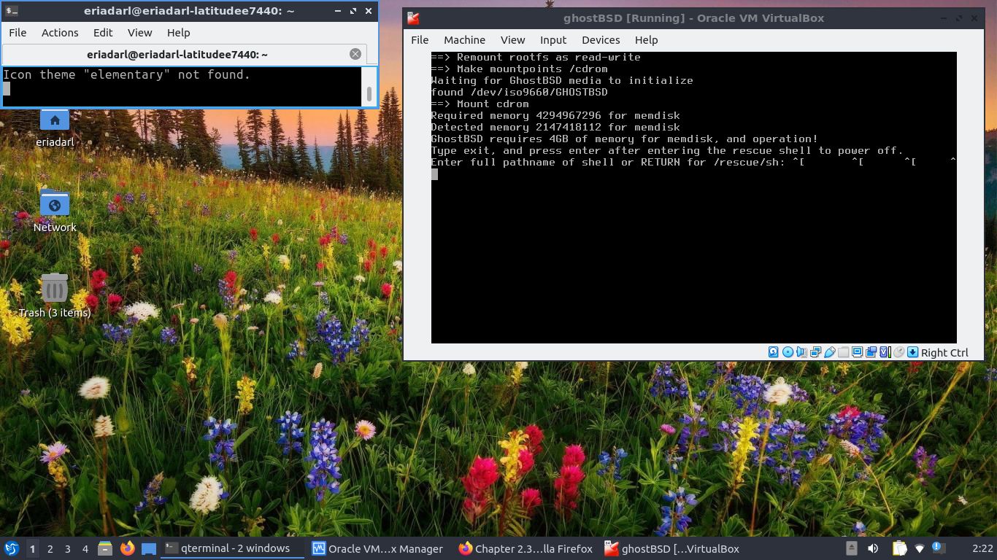Open the Machine menu in VirtualBox
Image resolution: width=997 pixels, height=560 pixels.
(x=464, y=40)
